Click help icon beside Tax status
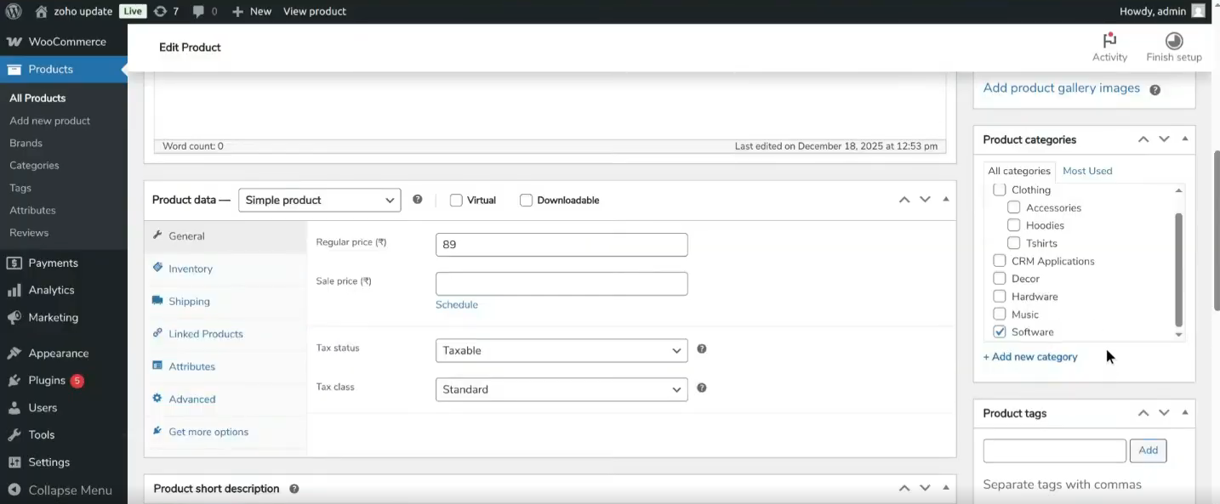 (702, 349)
